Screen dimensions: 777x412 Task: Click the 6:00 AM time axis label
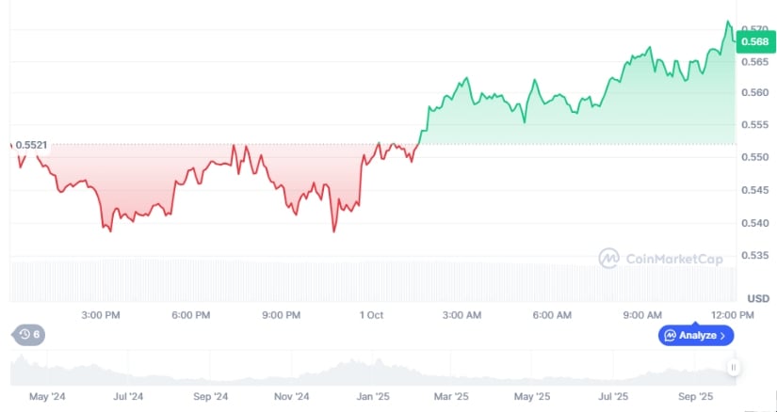(x=551, y=314)
